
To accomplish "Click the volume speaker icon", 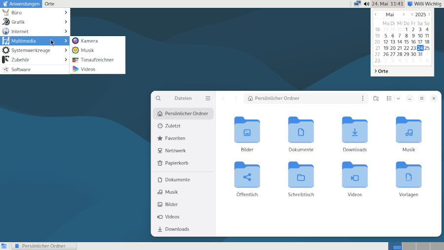I will pos(367,3).
